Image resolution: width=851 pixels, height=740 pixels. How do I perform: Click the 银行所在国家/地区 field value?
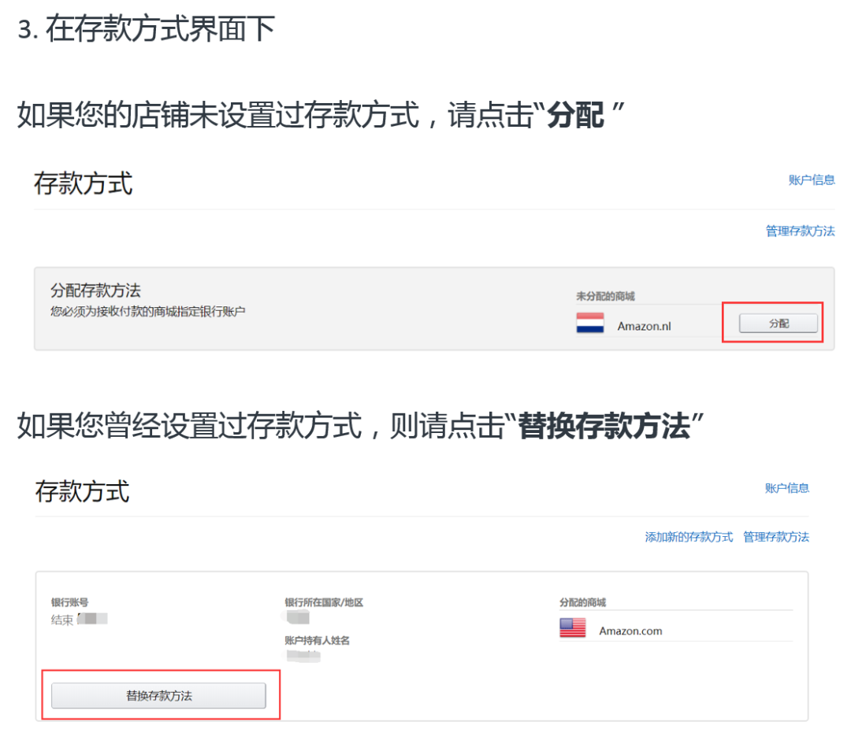click(x=295, y=618)
